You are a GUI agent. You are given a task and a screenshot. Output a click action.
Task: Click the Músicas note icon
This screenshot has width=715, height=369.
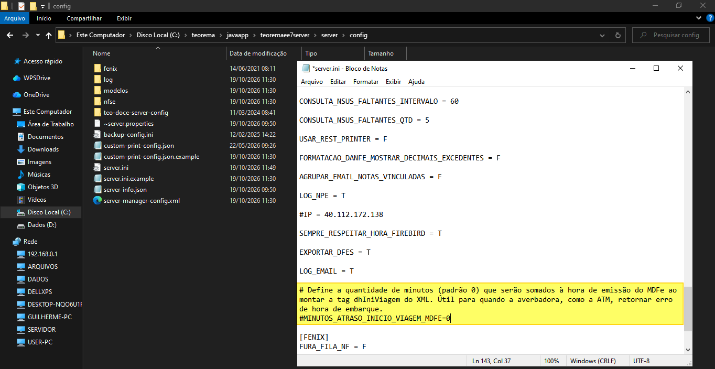click(21, 175)
